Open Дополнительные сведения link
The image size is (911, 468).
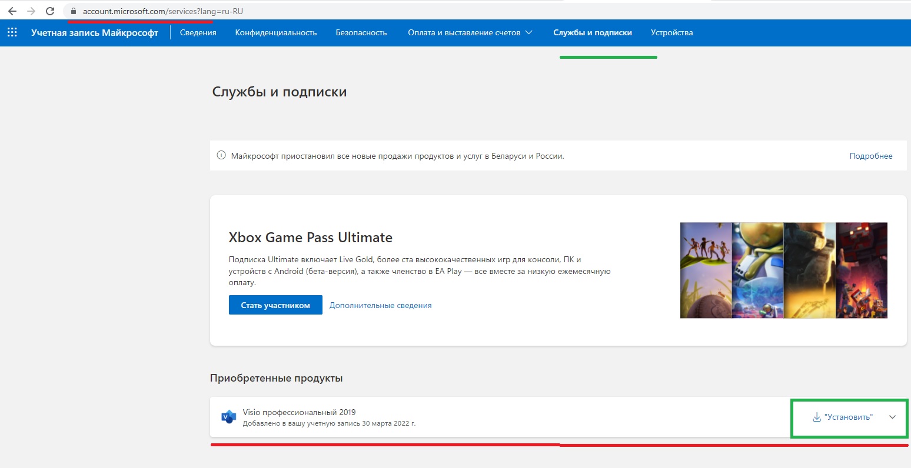pyautogui.click(x=381, y=305)
